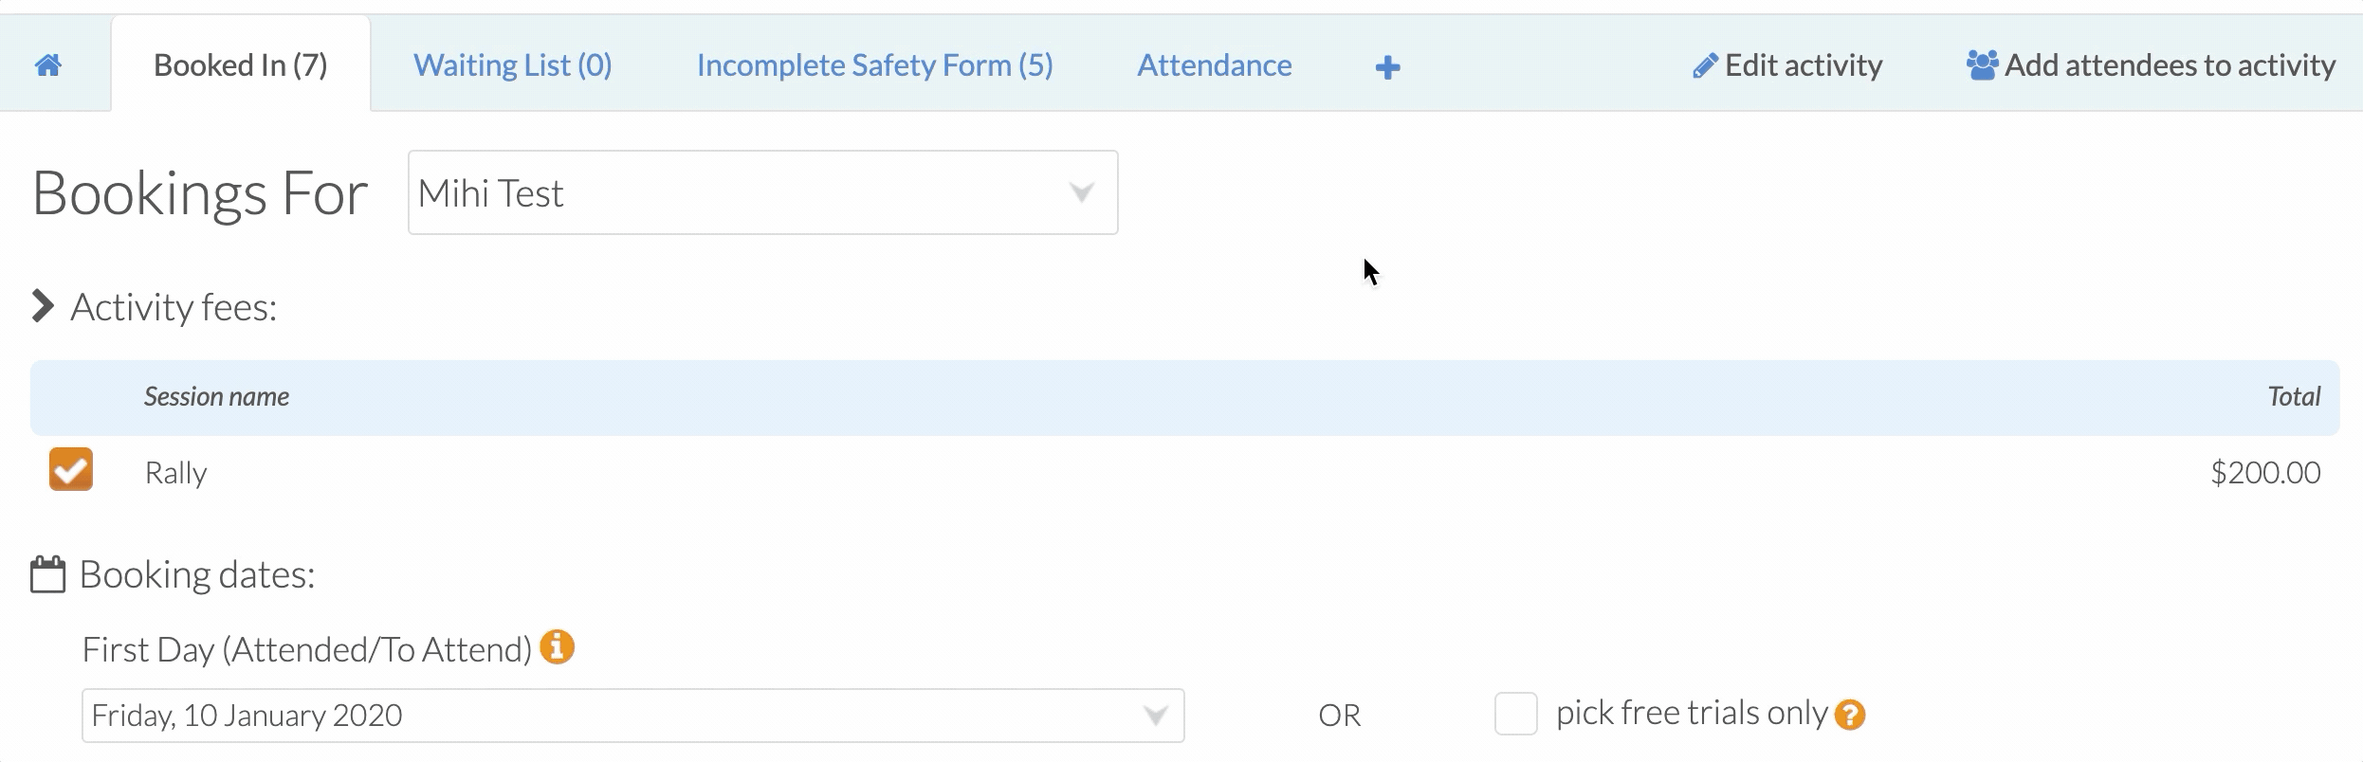Open the Mihi Test bookings dropdown
The width and height of the screenshot is (2363, 762).
pyautogui.click(x=763, y=192)
